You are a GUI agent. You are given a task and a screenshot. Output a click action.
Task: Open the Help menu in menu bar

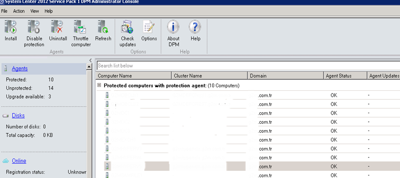click(x=49, y=11)
